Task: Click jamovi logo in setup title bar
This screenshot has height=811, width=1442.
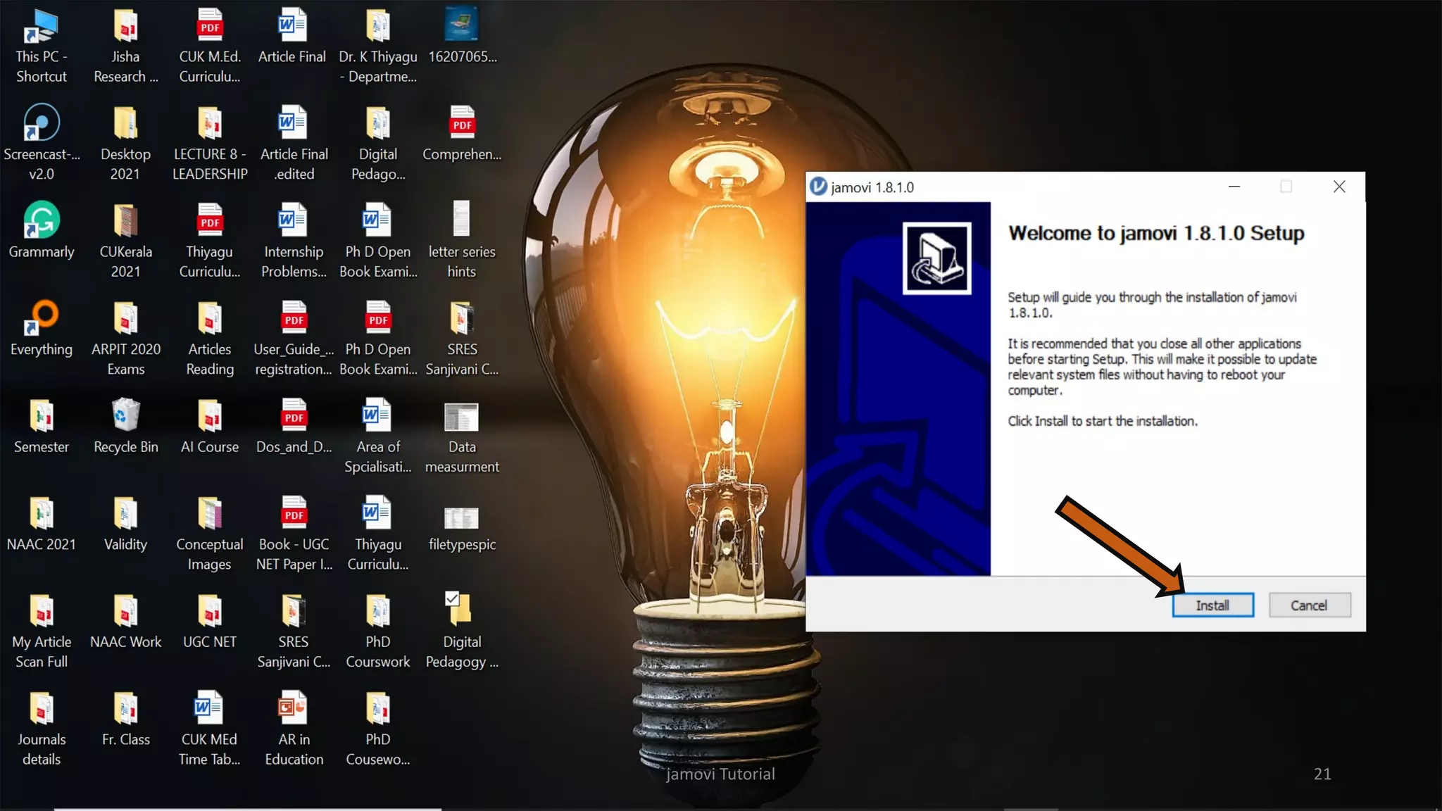Action: coord(817,187)
